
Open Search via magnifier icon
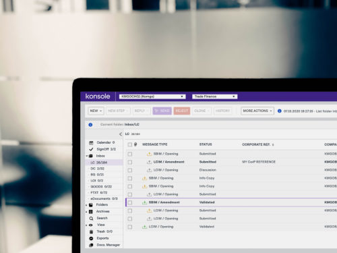[x=91, y=219]
